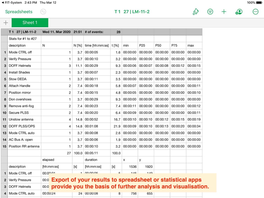The width and height of the screenshot is (264, 198).
Task: Select the 'DOFF PLSS/OPS' cell
Action: coord(24,126)
